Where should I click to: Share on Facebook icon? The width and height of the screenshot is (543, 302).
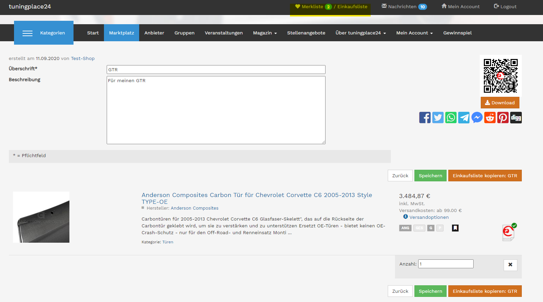click(425, 118)
